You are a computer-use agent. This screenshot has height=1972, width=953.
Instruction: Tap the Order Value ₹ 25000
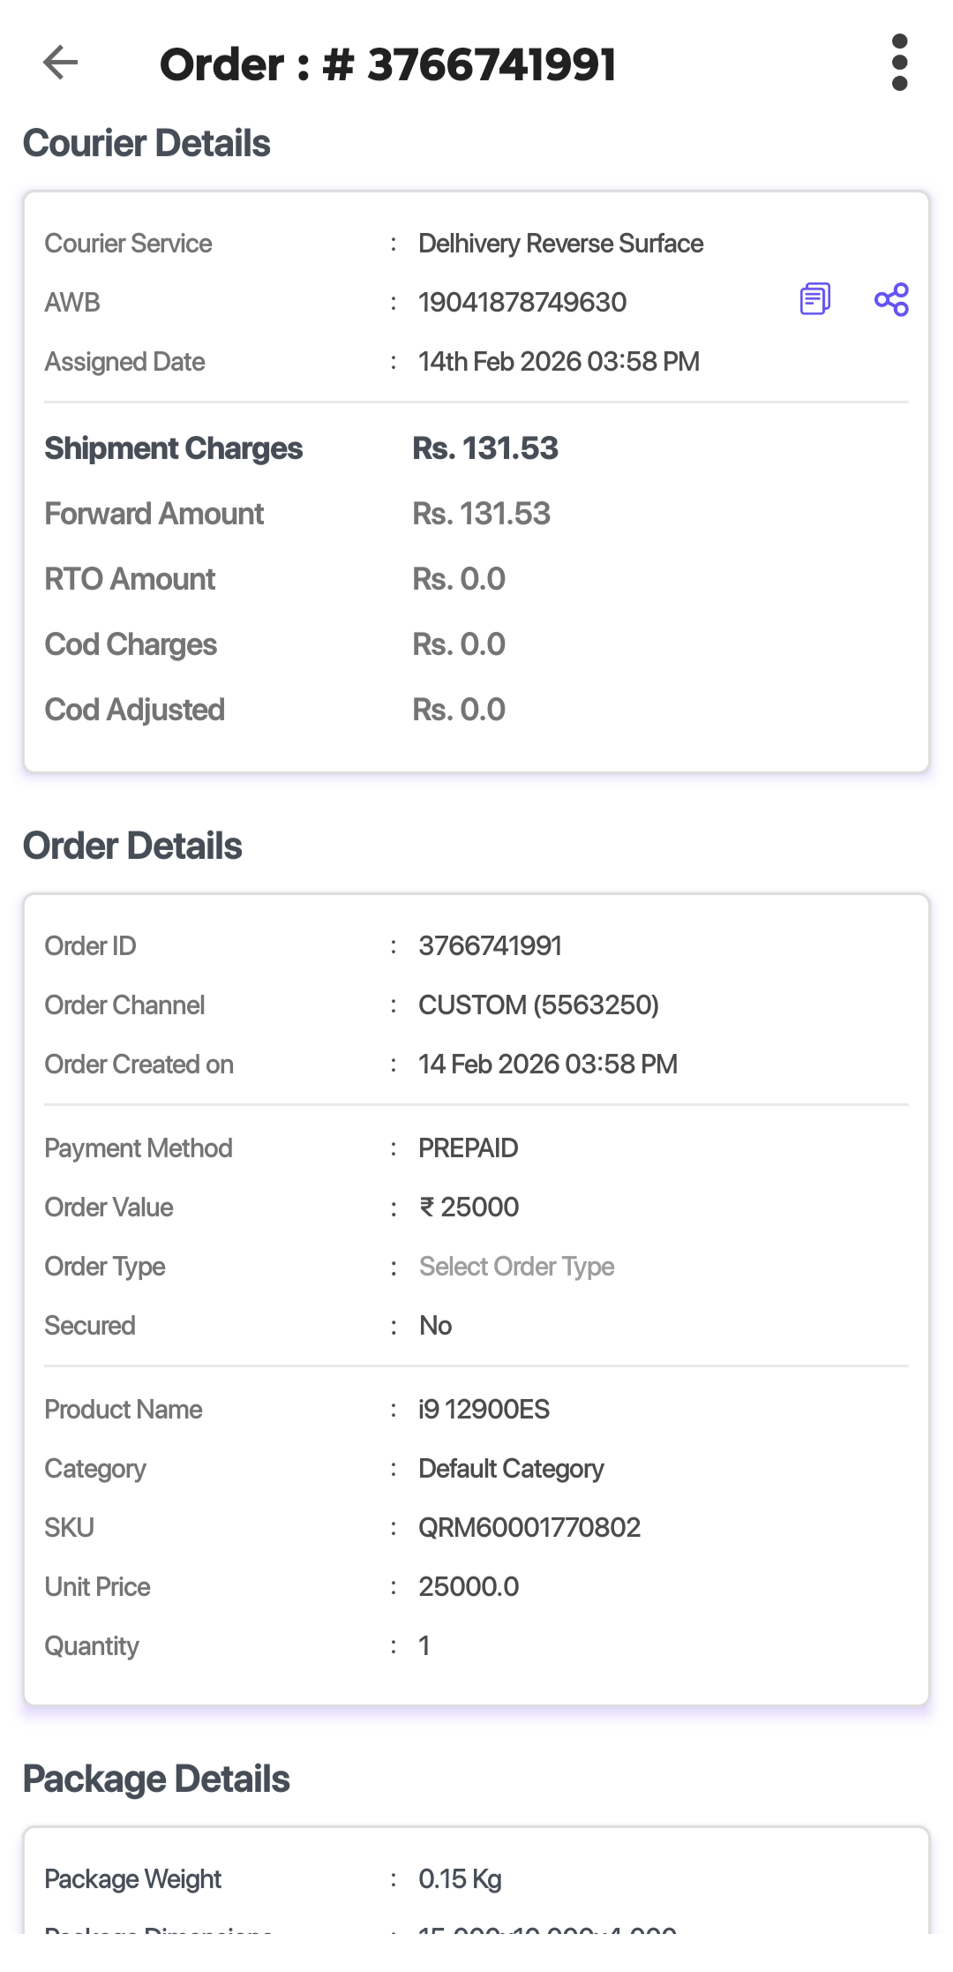coord(469,1208)
